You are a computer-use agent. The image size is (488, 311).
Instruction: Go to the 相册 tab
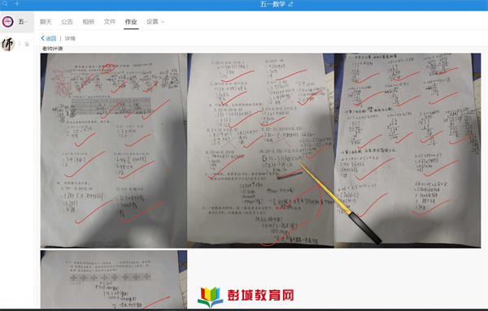89,22
